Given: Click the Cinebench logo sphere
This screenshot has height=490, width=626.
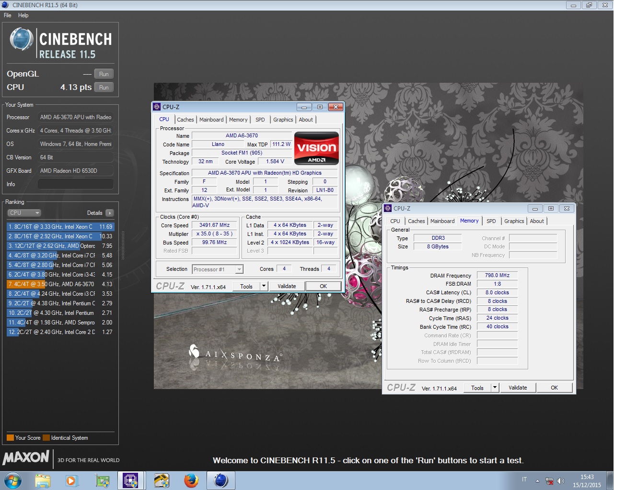Looking at the screenshot, I should (22, 40).
